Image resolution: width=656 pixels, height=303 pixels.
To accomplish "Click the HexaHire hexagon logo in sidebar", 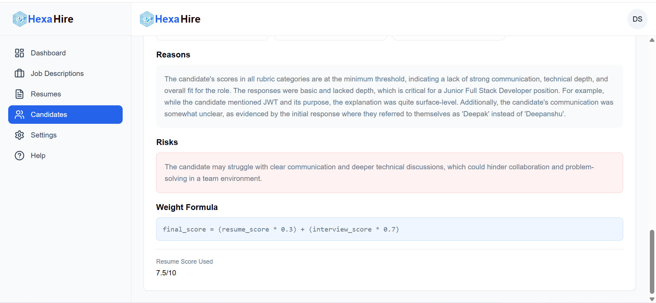I will tap(19, 19).
